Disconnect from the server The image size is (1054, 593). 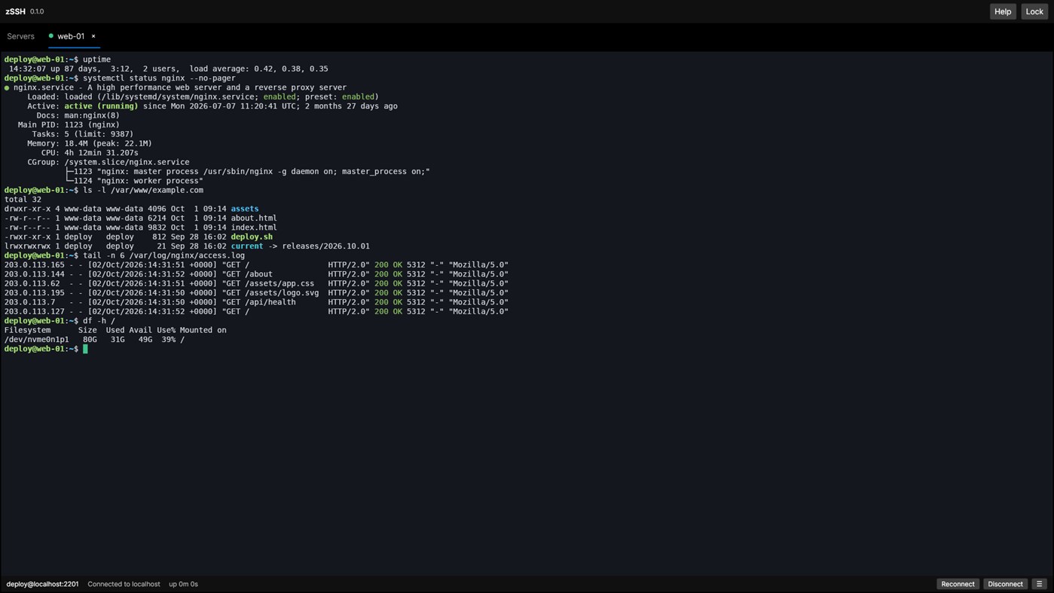coord(1005,584)
